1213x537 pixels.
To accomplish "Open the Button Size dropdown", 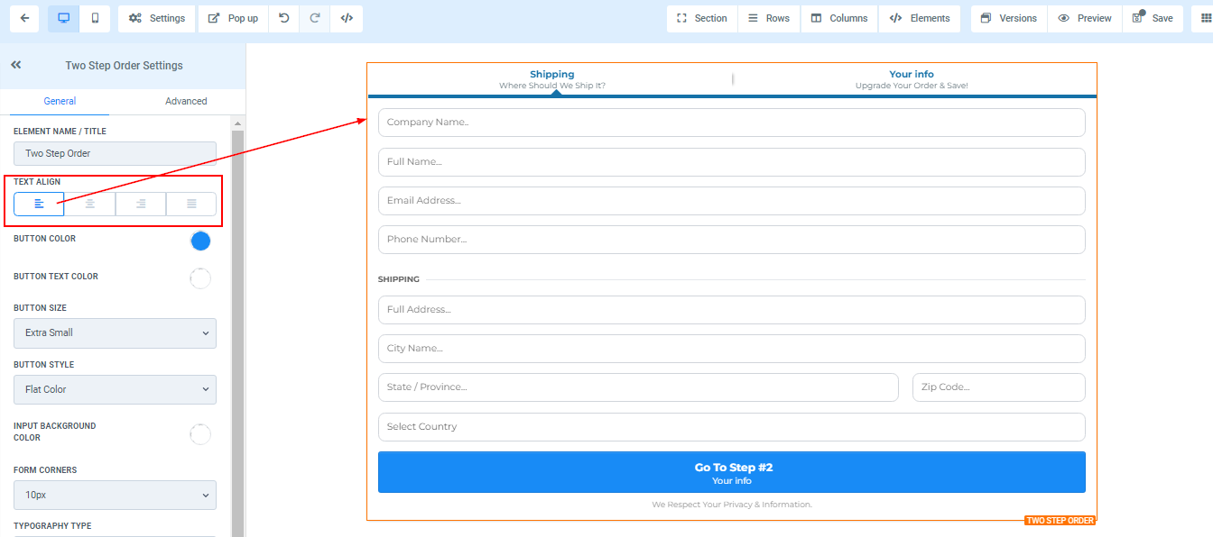I will click(115, 333).
